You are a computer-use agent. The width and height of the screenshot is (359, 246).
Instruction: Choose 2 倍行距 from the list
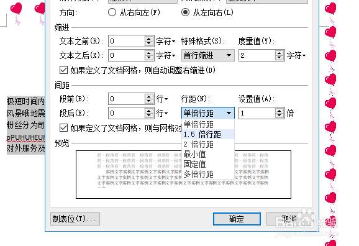click(x=208, y=144)
